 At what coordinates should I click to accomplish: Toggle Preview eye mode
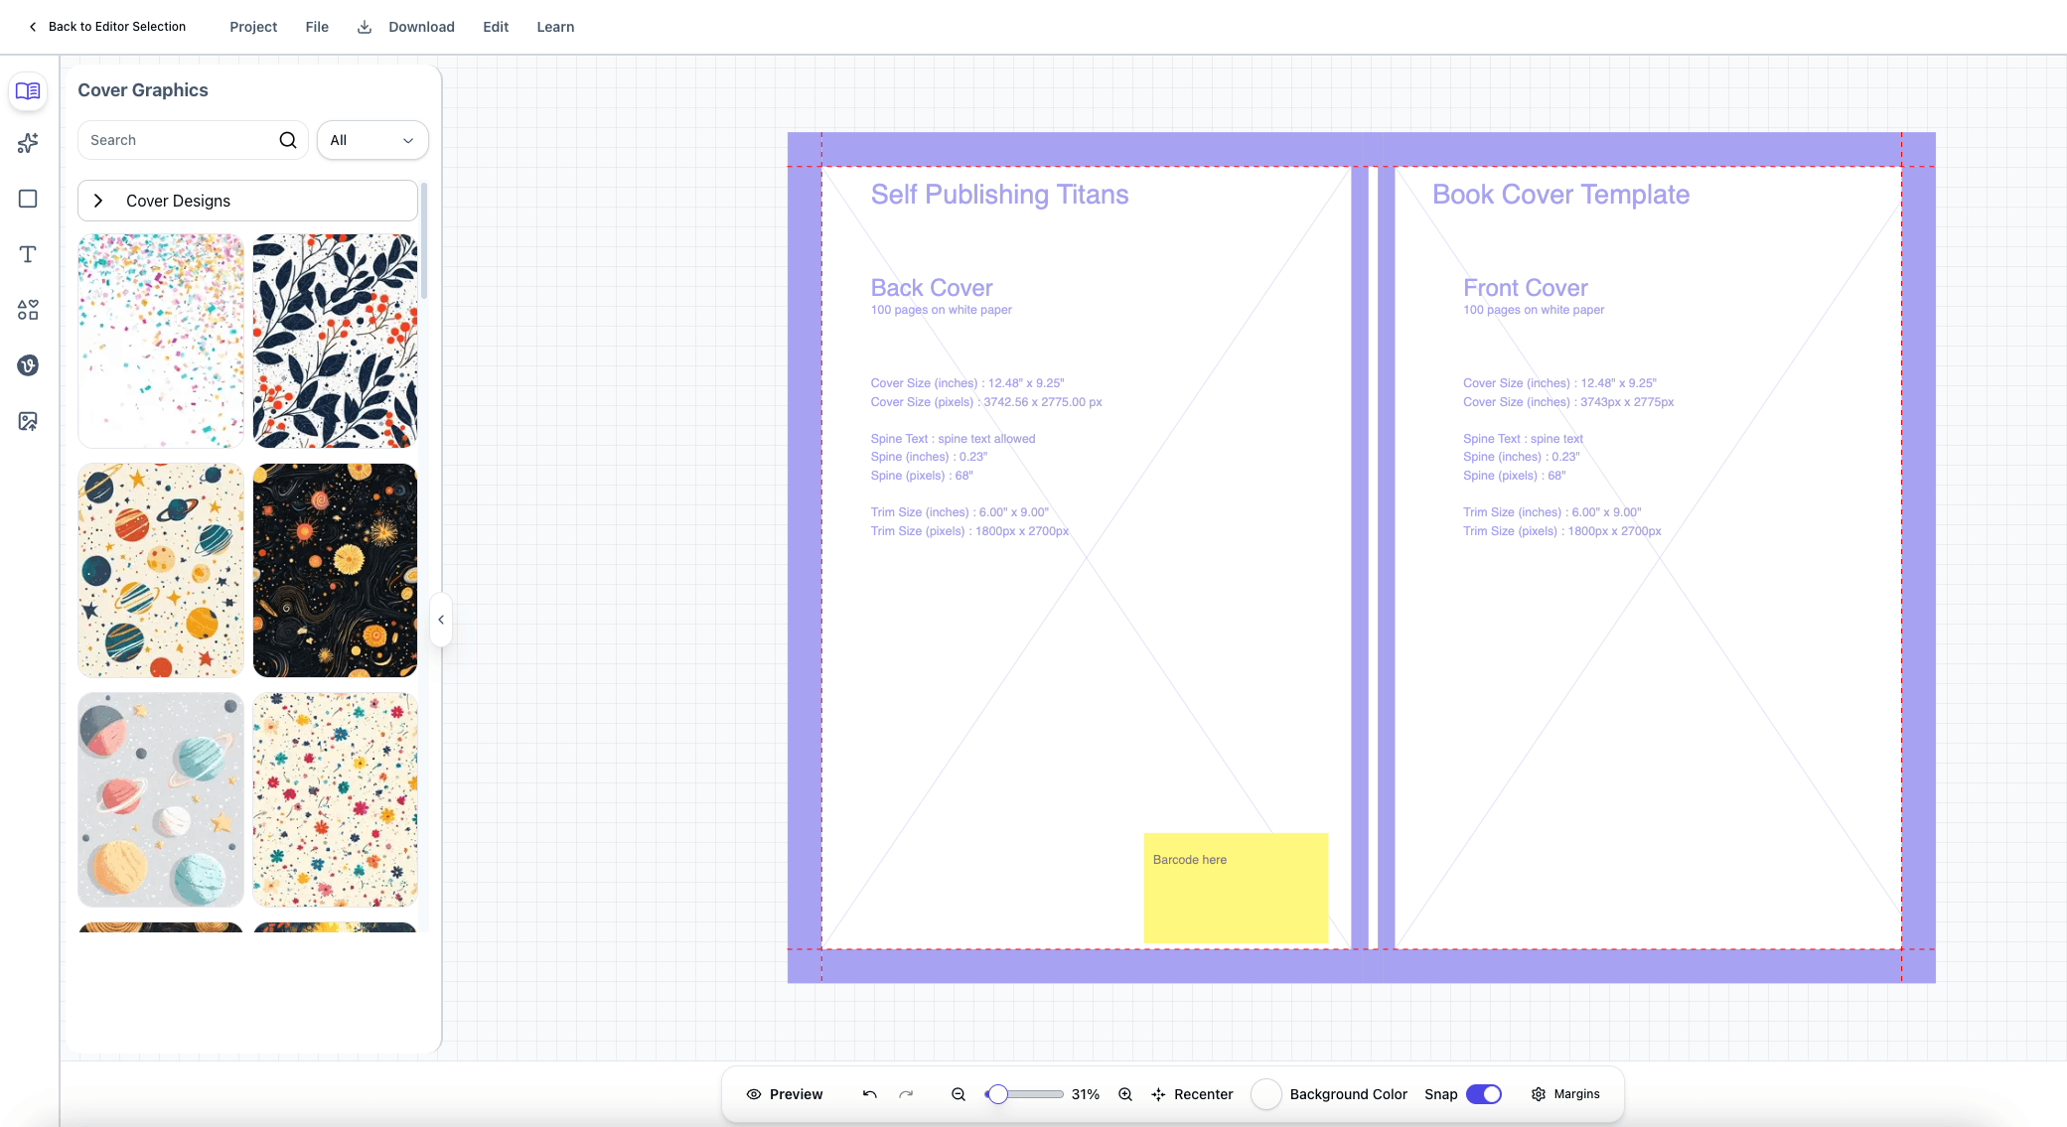click(x=785, y=1094)
